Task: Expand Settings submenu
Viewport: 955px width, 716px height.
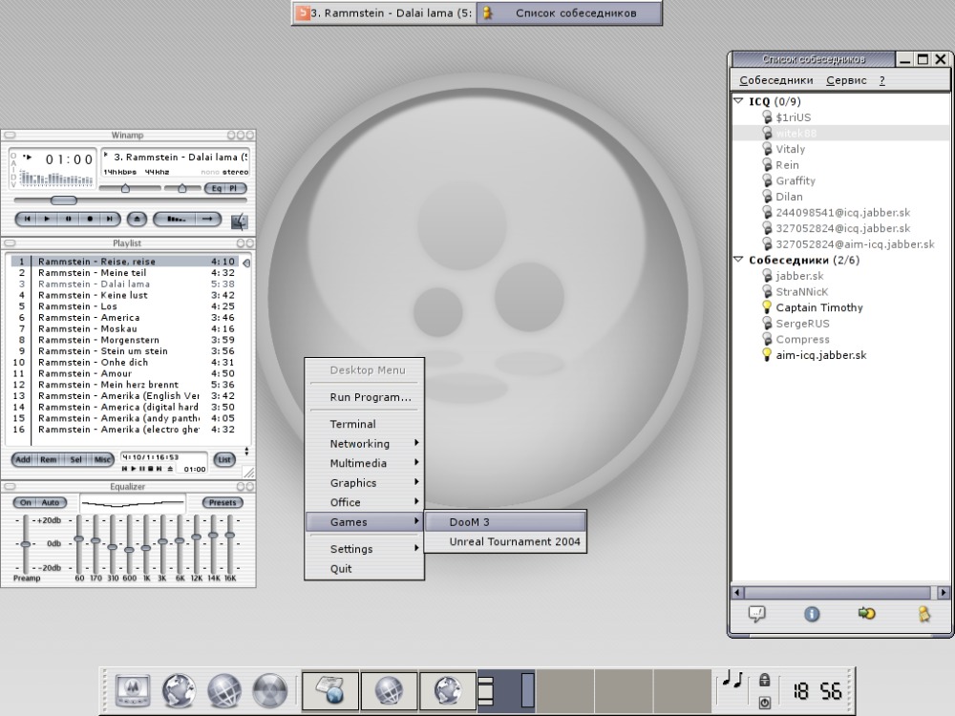Action: [x=364, y=549]
